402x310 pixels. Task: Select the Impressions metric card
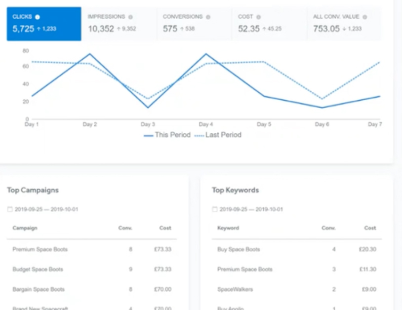tap(119, 24)
